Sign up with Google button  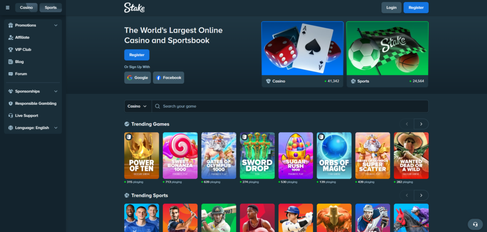(137, 78)
